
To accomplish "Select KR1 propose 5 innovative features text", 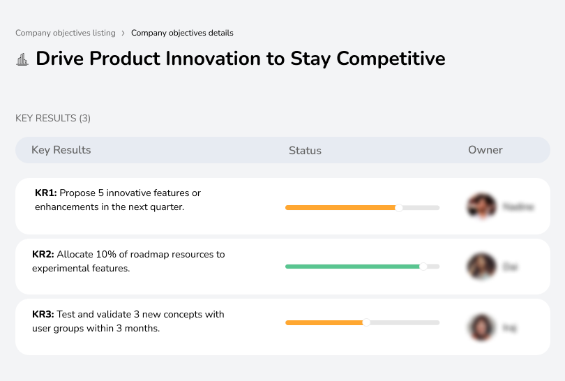I will 118,200.
